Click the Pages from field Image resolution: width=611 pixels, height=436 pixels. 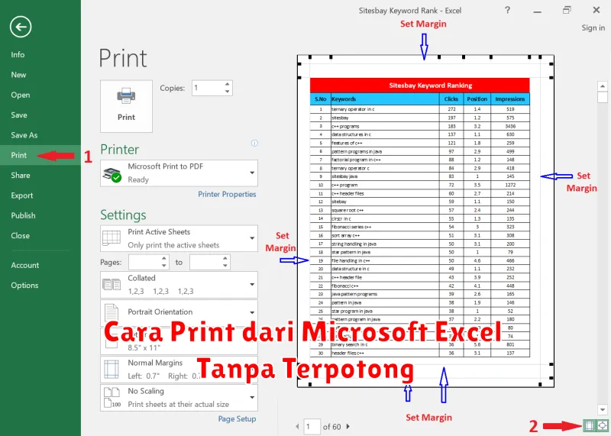coord(144,262)
